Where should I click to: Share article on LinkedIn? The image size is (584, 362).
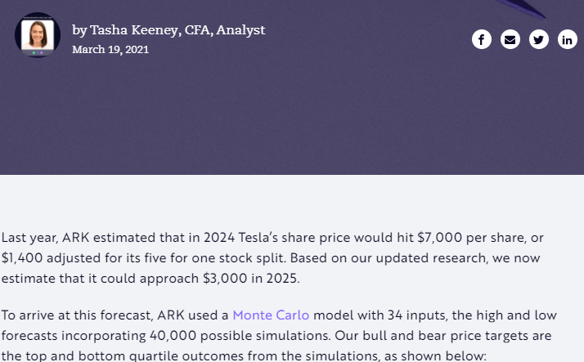pyautogui.click(x=568, y=39)
